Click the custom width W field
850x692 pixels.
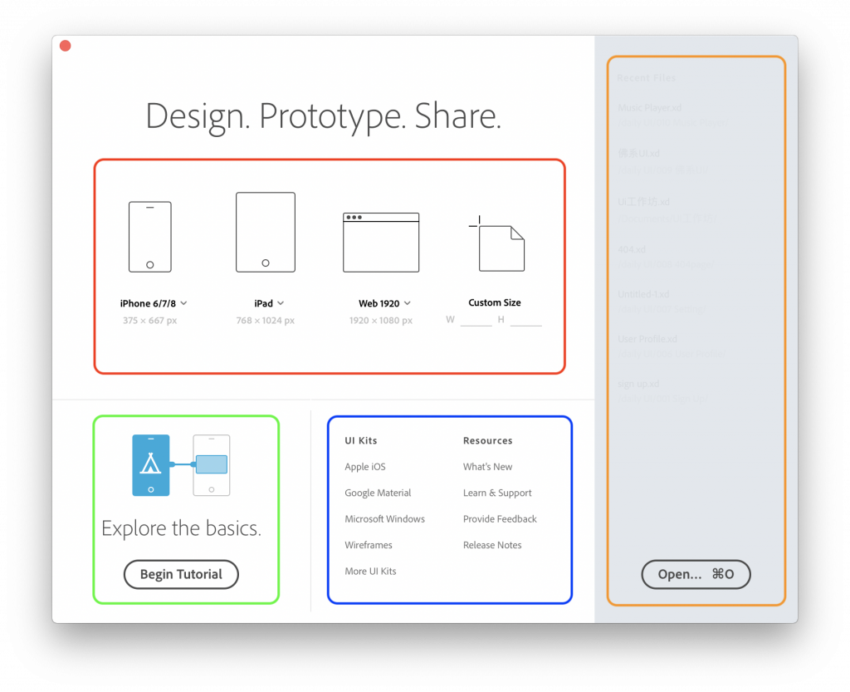click(x=476, y=320)
